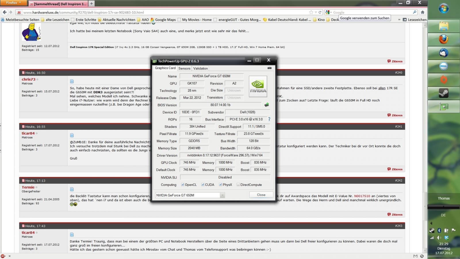Click the DE keyboard language indicator
This screenshot has width=460, height=259.
point(443,215)
